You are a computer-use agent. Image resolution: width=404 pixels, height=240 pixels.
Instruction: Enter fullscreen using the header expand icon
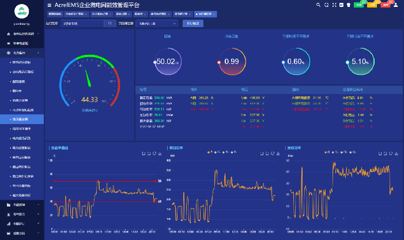point(333,5)
